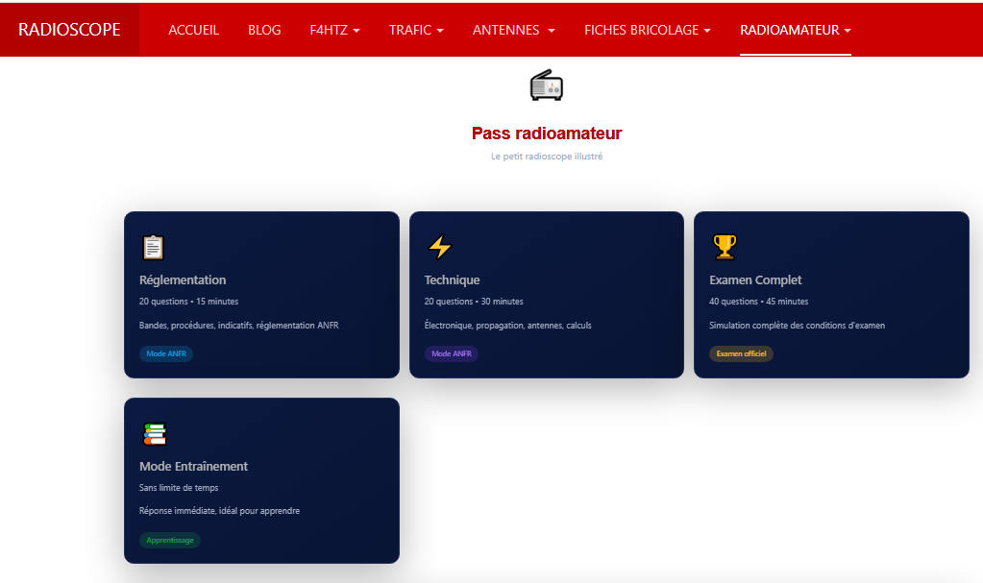Image resolution: width=983 pixels, height=583 pixels.
Task: Go to the ACCUEIL page
Action: 194,30
